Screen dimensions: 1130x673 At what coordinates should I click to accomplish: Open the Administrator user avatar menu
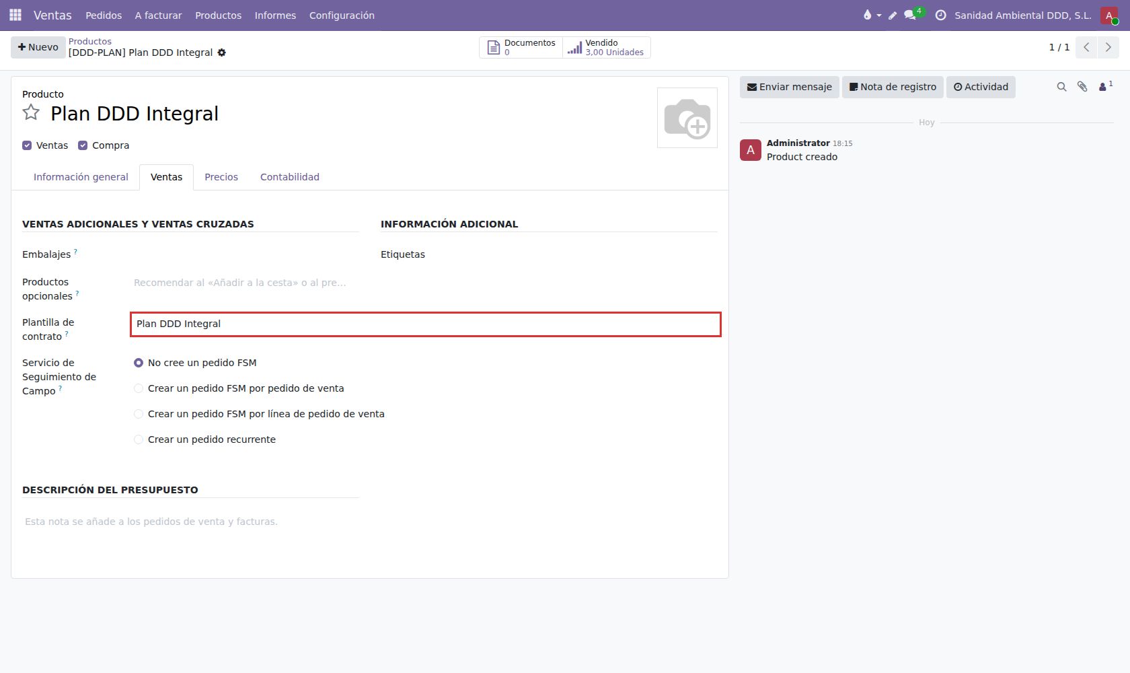pos(1109,15)
